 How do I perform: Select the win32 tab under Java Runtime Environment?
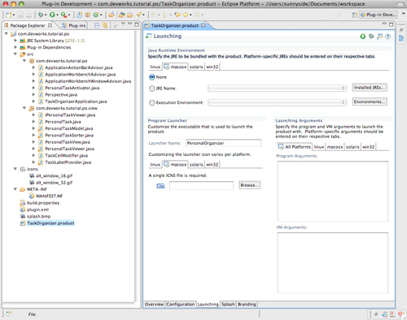click(x=212, y=67)
